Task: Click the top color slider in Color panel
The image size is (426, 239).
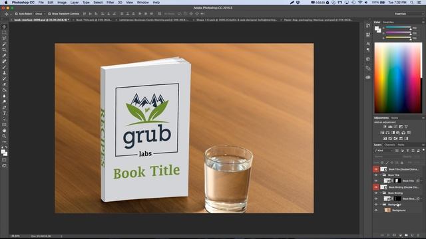Action: click(398, 28)
